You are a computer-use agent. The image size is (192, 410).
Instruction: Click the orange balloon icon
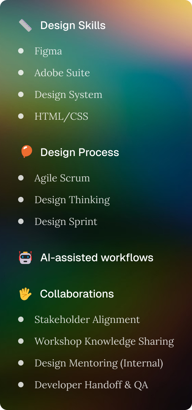point(26,152)
